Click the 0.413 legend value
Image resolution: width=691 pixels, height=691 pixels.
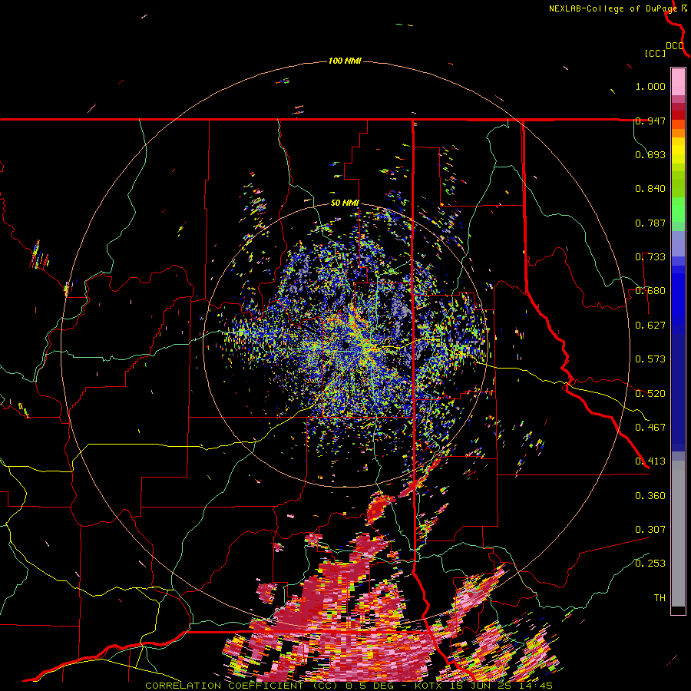coord(650,461)
